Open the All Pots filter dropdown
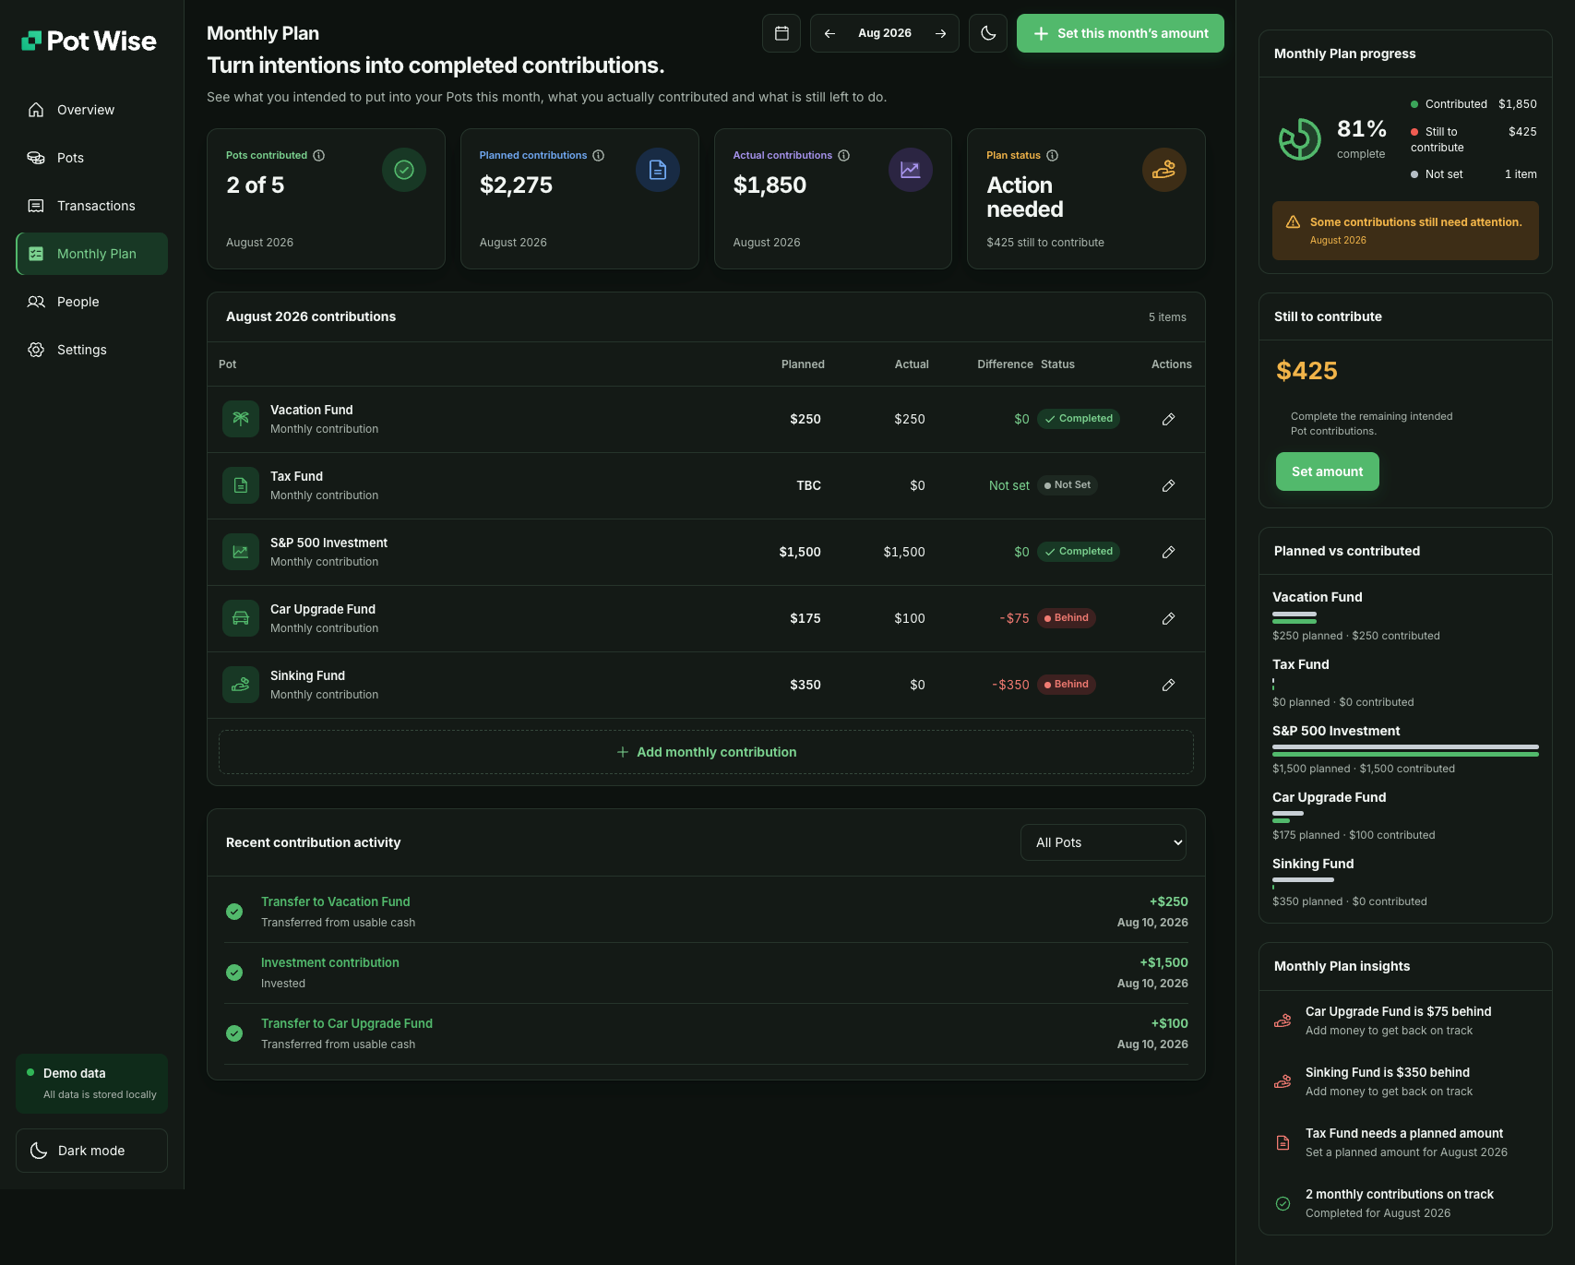1575x1265 pixels. click(x=1104, y=842)
